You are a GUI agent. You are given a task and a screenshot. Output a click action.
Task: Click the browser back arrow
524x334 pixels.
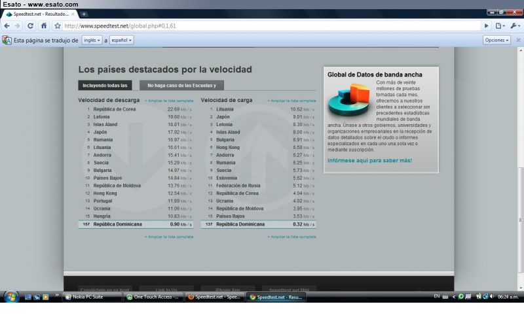click(7, 25)
